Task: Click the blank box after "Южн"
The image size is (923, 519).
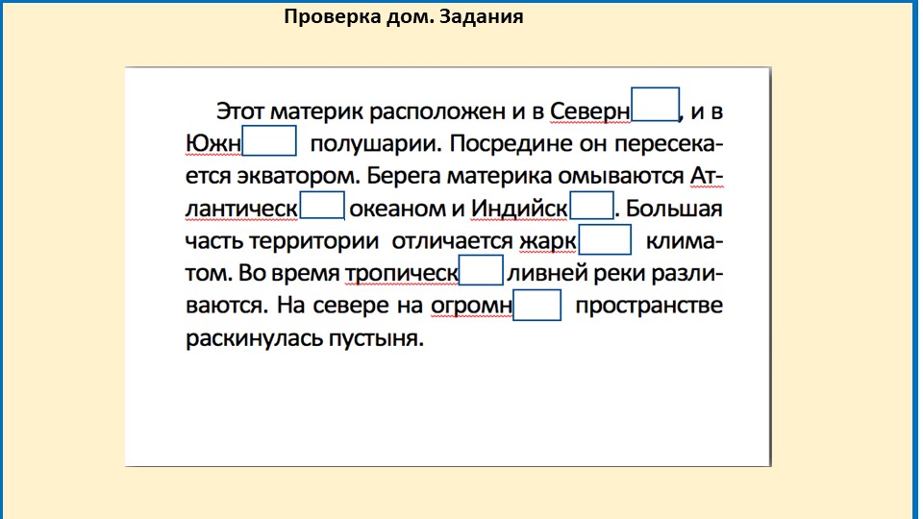Action: (269, 140)
